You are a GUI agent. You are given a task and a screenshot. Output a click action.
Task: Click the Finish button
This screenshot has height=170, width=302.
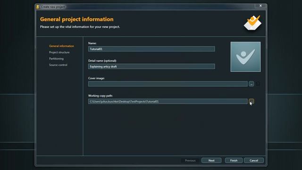tap(234, 161)
